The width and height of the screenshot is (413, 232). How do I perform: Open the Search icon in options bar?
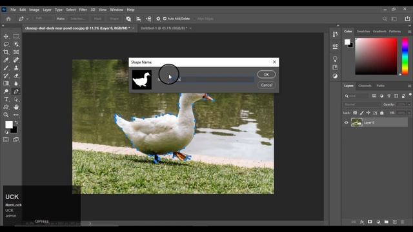tap(385, 19)
